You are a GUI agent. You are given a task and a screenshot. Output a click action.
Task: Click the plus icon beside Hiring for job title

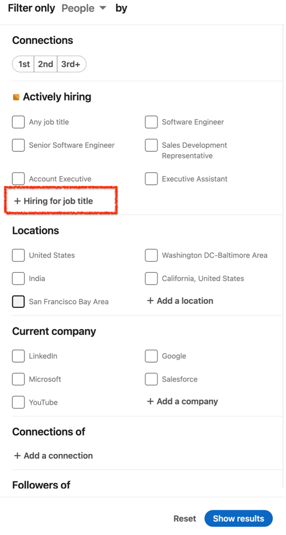tap(17, 201)
